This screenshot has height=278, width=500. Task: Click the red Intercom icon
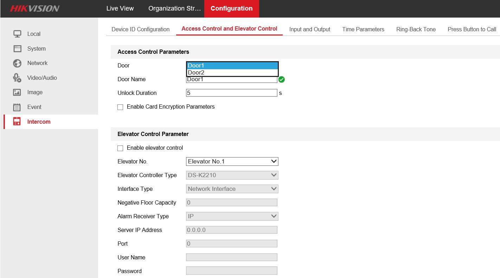point(17,122)
